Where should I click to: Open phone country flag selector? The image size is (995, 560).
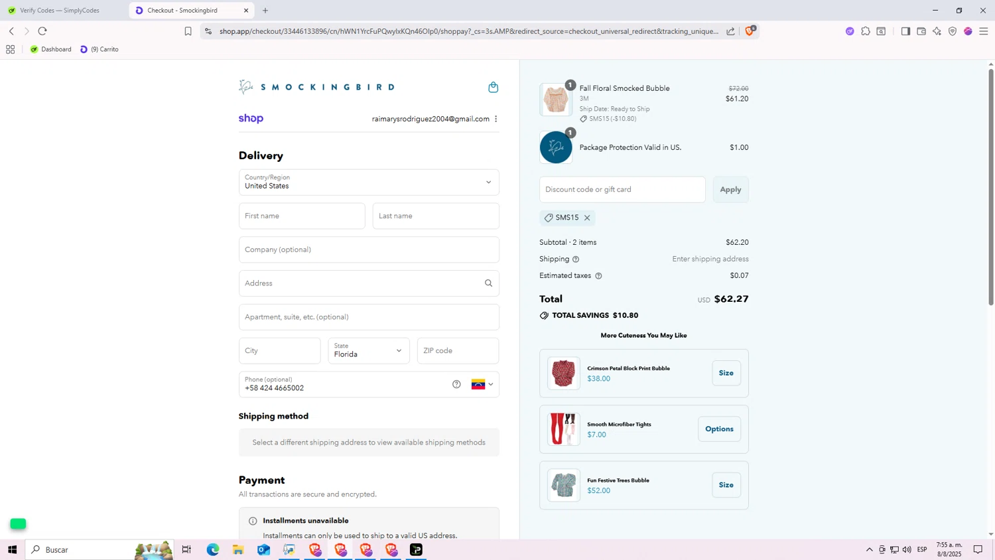(482, 384)
